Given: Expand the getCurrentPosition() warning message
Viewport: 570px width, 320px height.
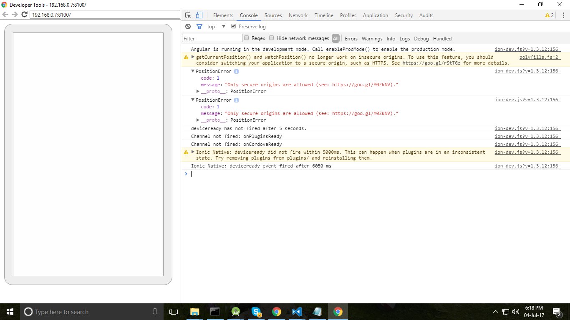Looking at the screenshot, I should coord(193,57).
